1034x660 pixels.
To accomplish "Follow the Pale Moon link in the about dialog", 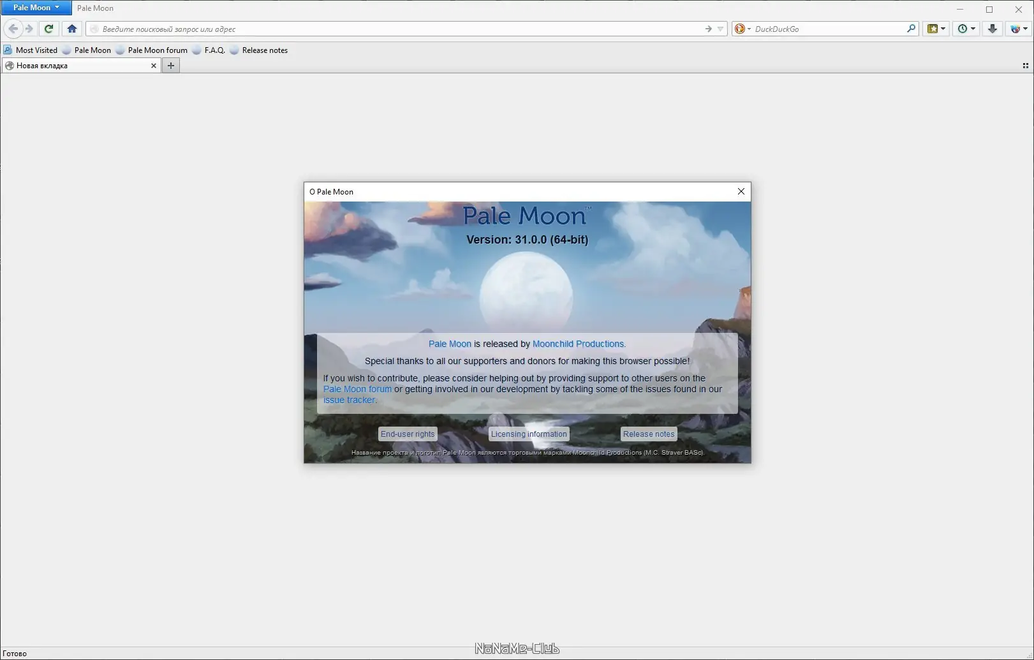I will (450, 344).
